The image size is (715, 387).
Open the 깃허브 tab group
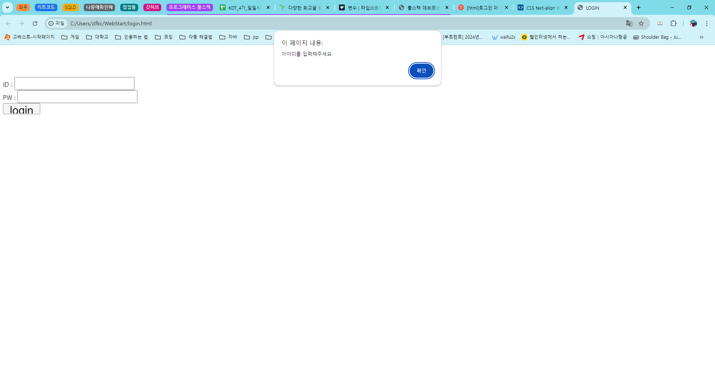tap(152, 7)
